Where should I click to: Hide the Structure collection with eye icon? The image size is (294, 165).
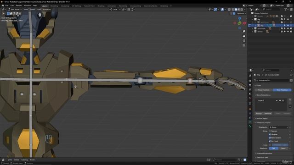[x=288, y=28]
